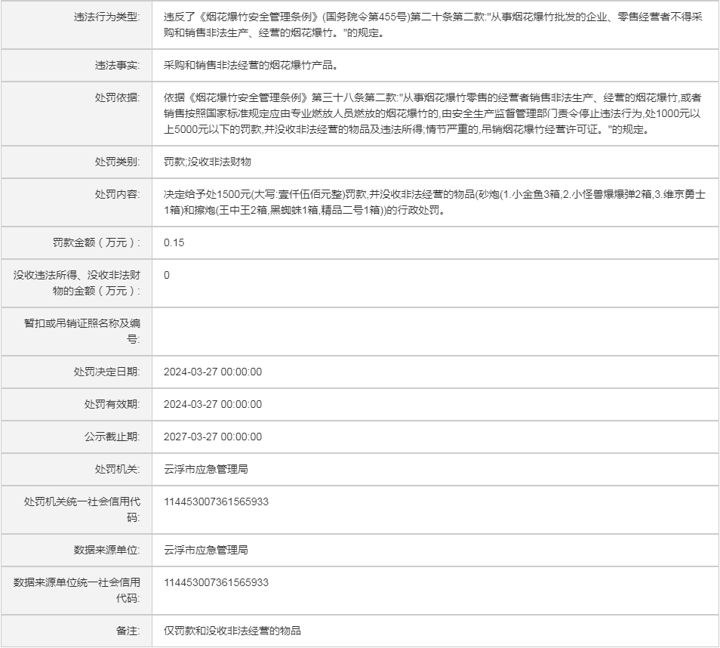
Task: Select the 违法事实 value text
Action: pos(250,66)
